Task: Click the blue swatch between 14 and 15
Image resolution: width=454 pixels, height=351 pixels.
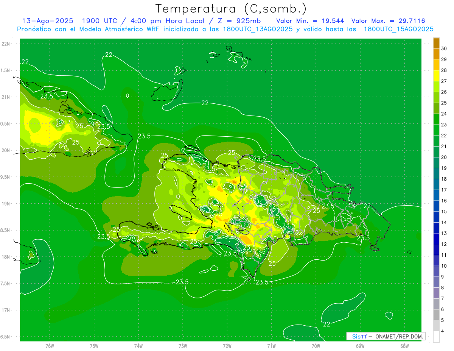Action: [x=436, y=217]
